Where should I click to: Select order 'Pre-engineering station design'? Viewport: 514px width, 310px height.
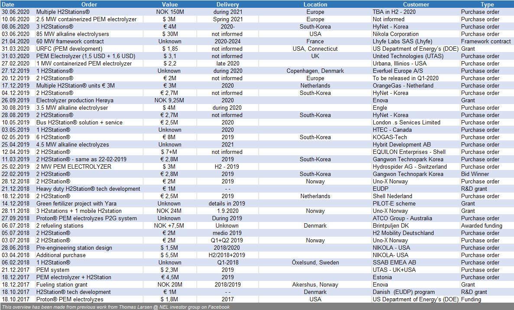pos(74,248)
